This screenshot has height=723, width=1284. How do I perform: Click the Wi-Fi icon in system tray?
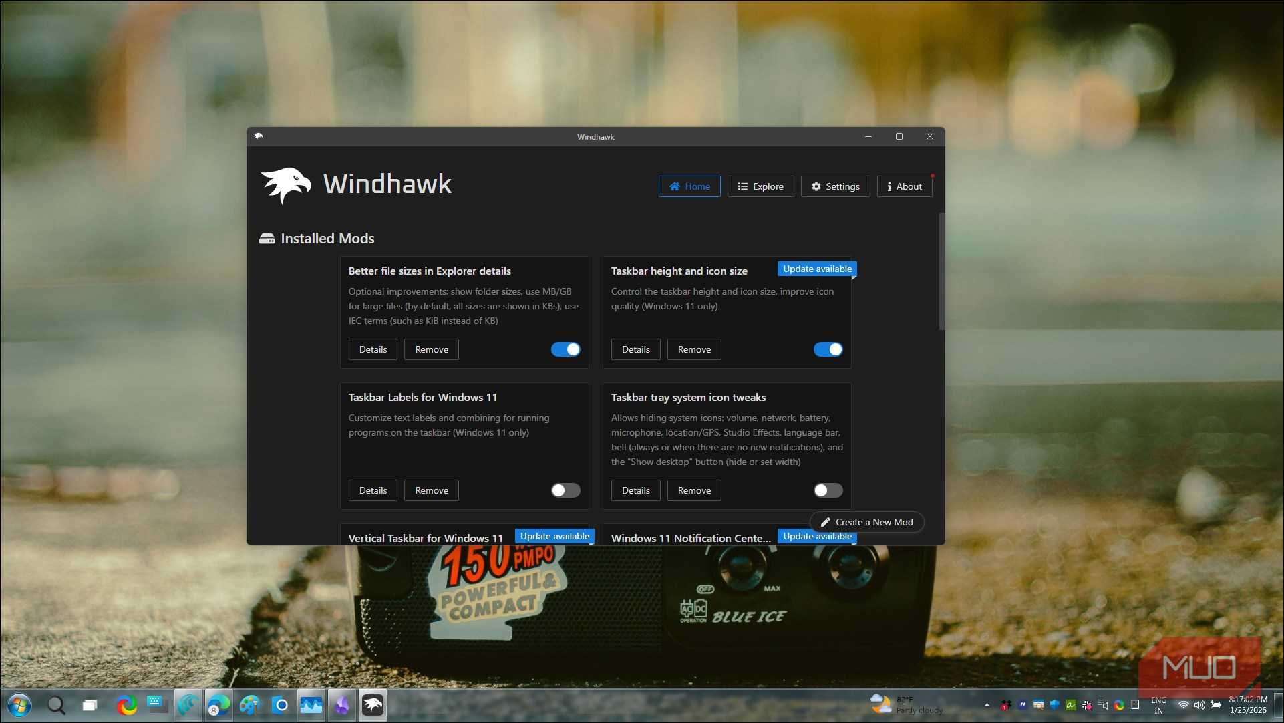(x=1183, y=705)
